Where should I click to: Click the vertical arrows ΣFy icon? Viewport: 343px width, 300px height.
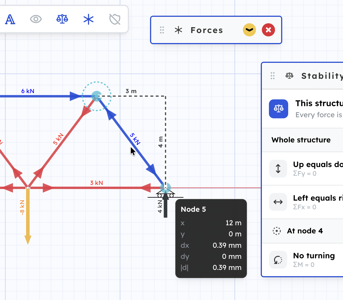tap(278, 169)
